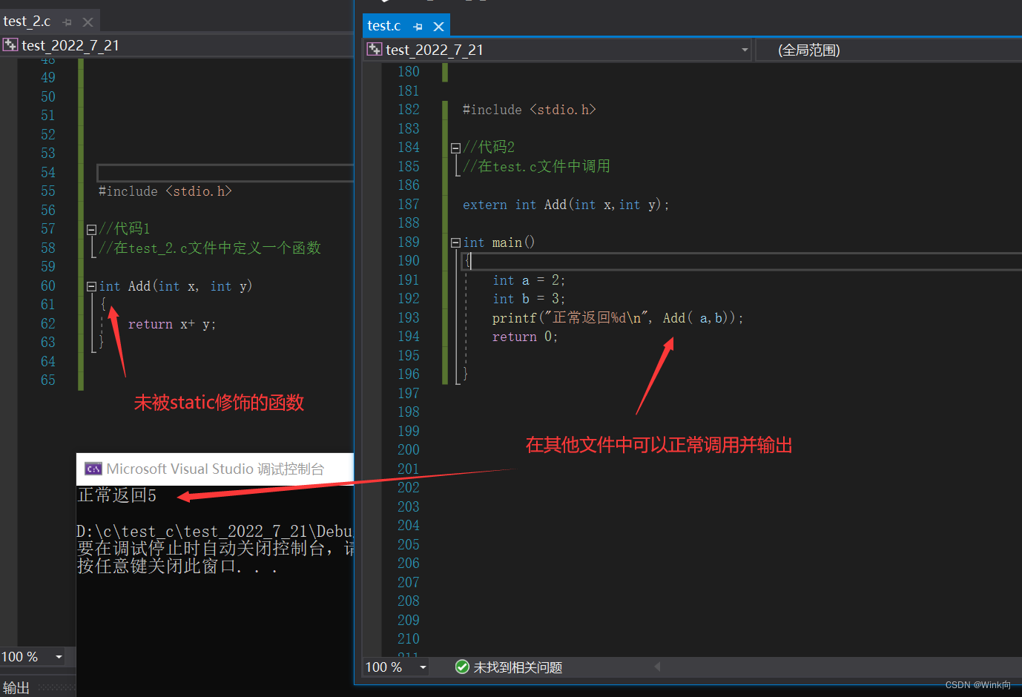Screen dimensions: 1022x697
Task: Click int b = 3; line
Action: [x=529, y=299]
